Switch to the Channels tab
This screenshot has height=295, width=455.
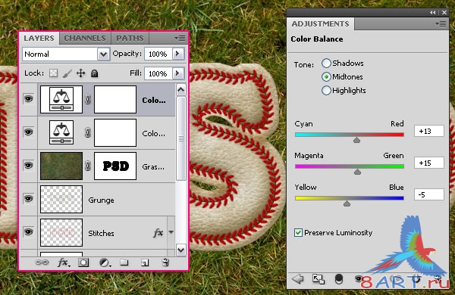click(85, 39)
